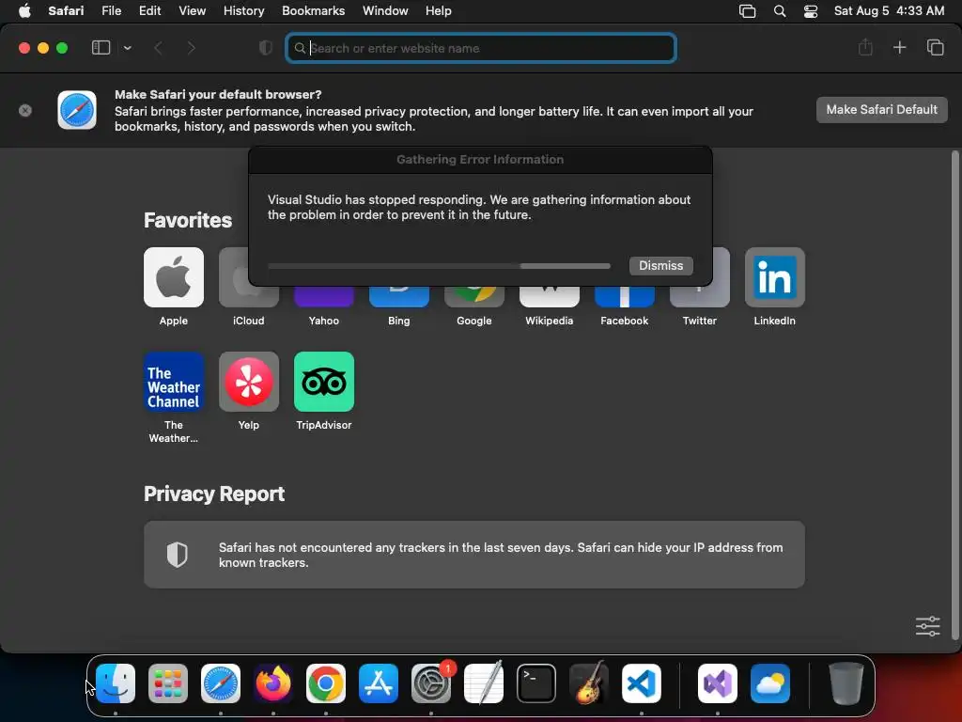Open Finder from the Dock

pos(116,683)
